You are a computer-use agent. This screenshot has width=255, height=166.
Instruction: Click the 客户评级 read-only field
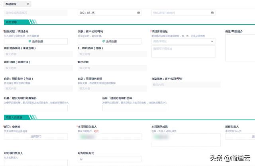pyautogui.click(x=112, y=68)
